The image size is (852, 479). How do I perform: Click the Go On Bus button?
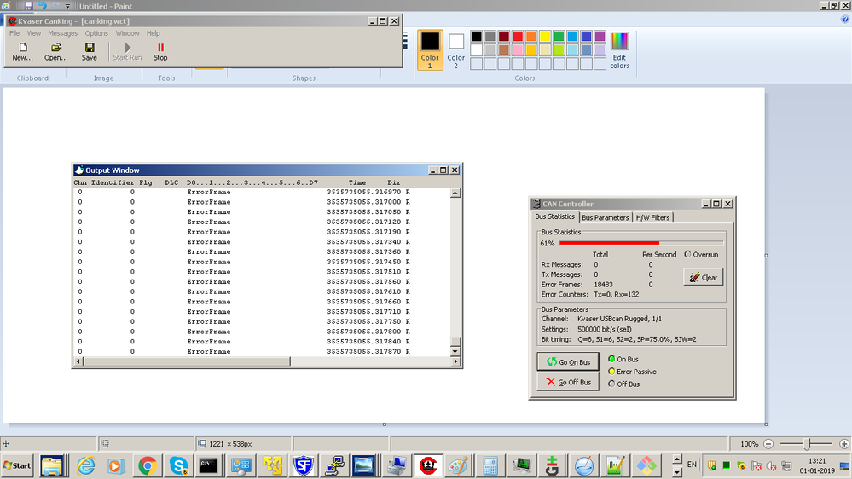pyautogui.click(x=568, y=361)
